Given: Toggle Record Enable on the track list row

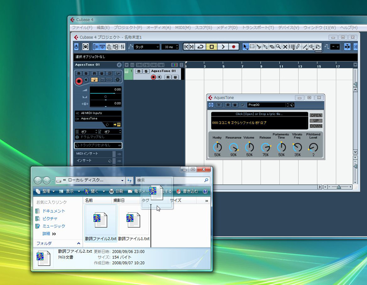Looking at the screenshot, I should click(x=153, y=77).
